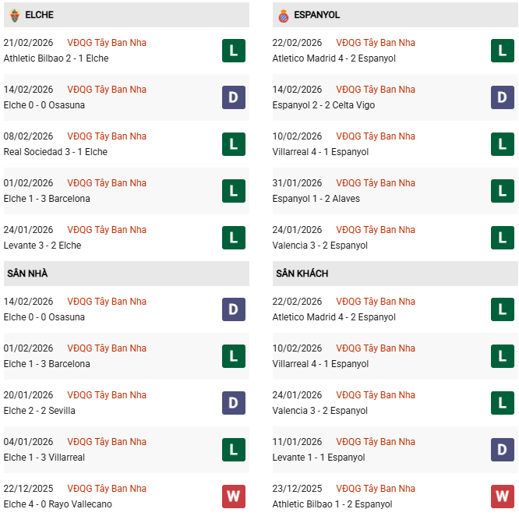The width and height of the screenshot is (519, 516).
Task: Click the loss badge for Villarreal 4-1 Espanyol on 10/02/2026
Action: tap(502, 356)
